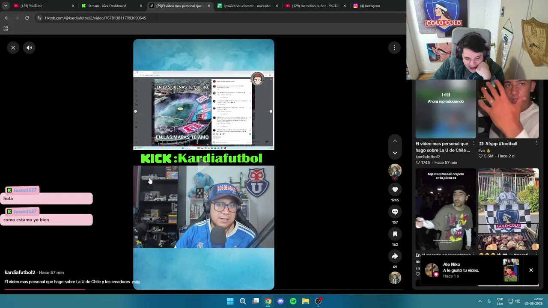Switch to the marcelino nuñez YouTube tab
Image resolution: width=548 pixels, height=308 pixels.
pyautogui.click(x=314, y=6)
